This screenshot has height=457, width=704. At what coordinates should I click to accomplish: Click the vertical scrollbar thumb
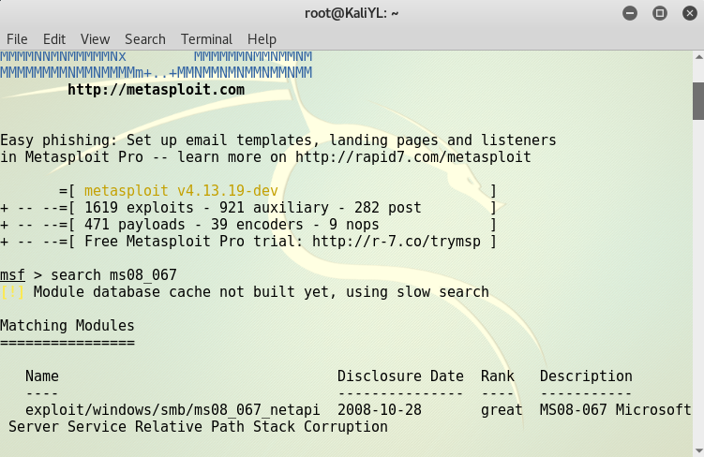pos(698,101)
